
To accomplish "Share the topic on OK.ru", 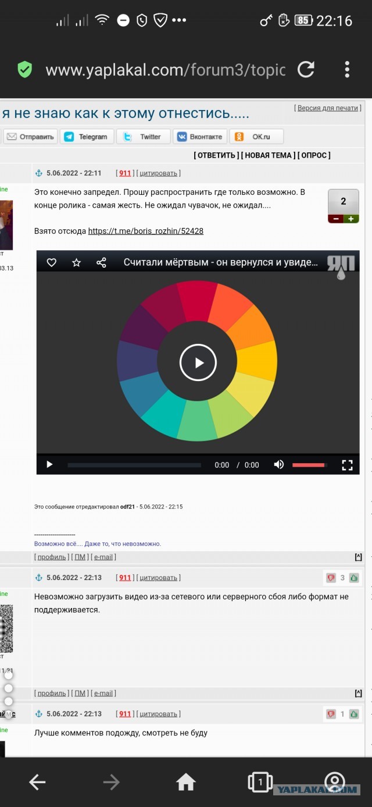I will [x=256, y=137].
